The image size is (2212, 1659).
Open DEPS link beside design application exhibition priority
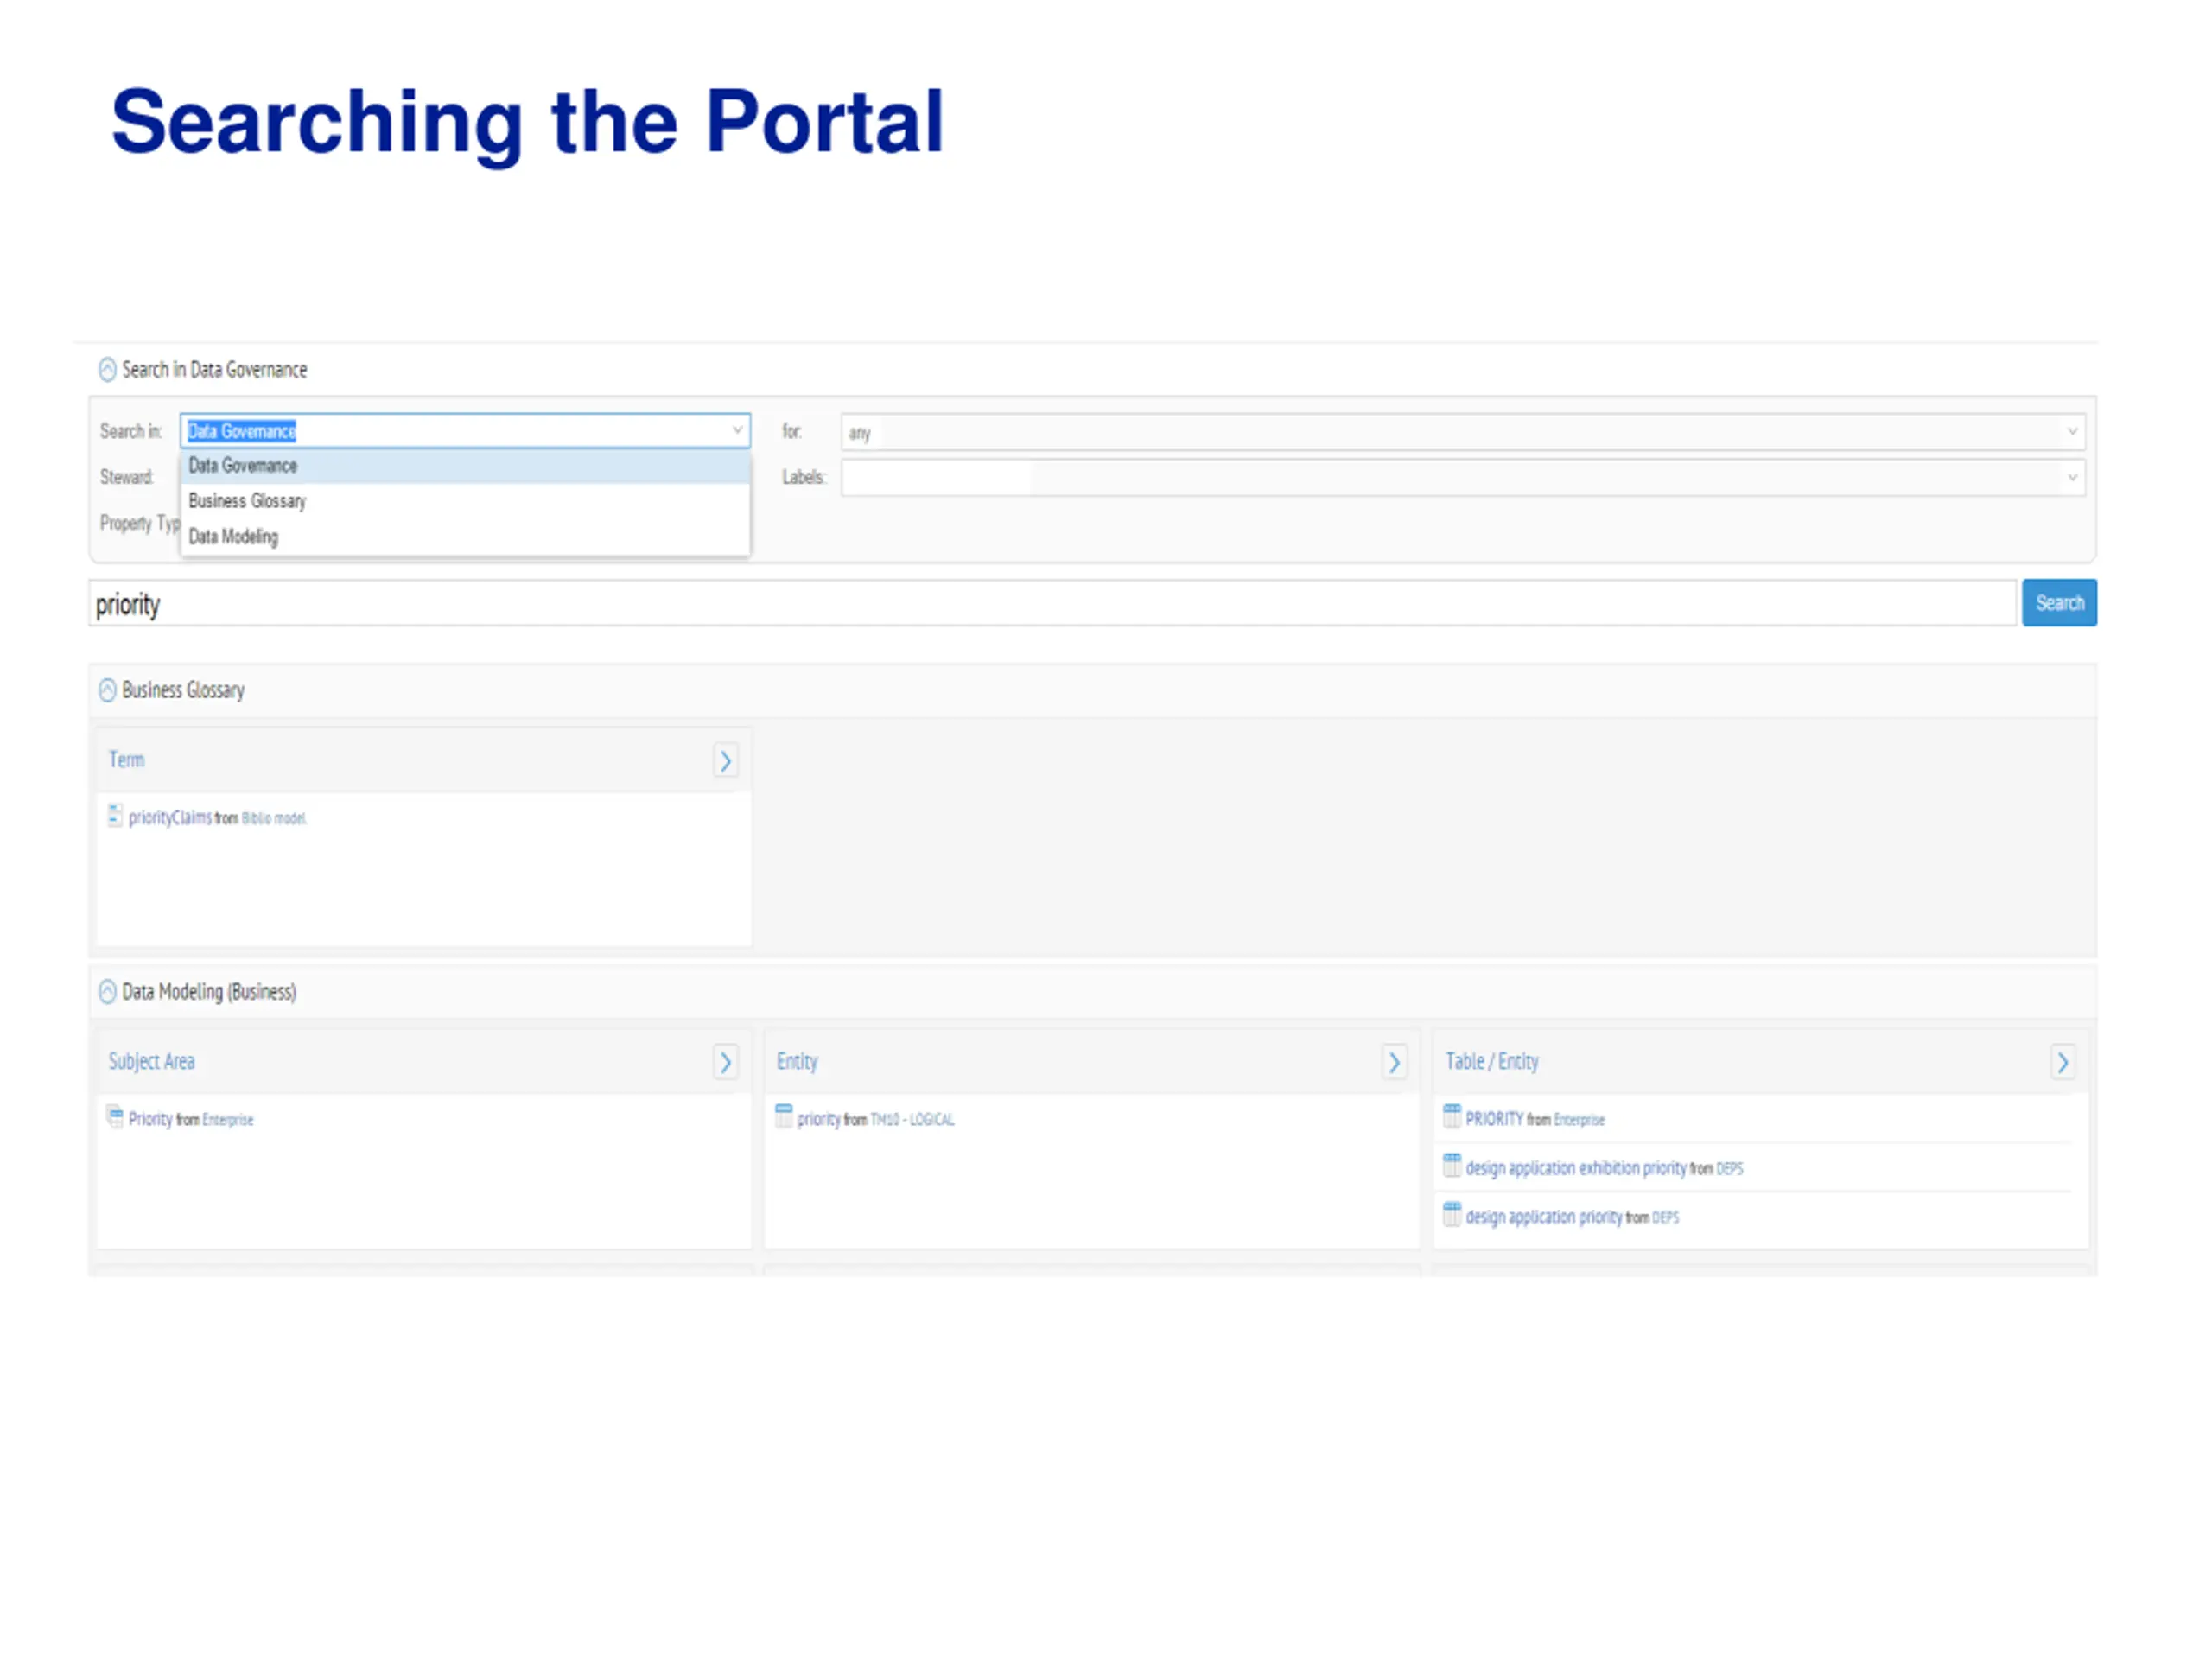pos(1730,1169)
